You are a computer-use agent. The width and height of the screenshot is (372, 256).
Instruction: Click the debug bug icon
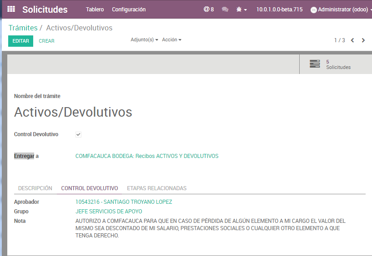point(239,9)
